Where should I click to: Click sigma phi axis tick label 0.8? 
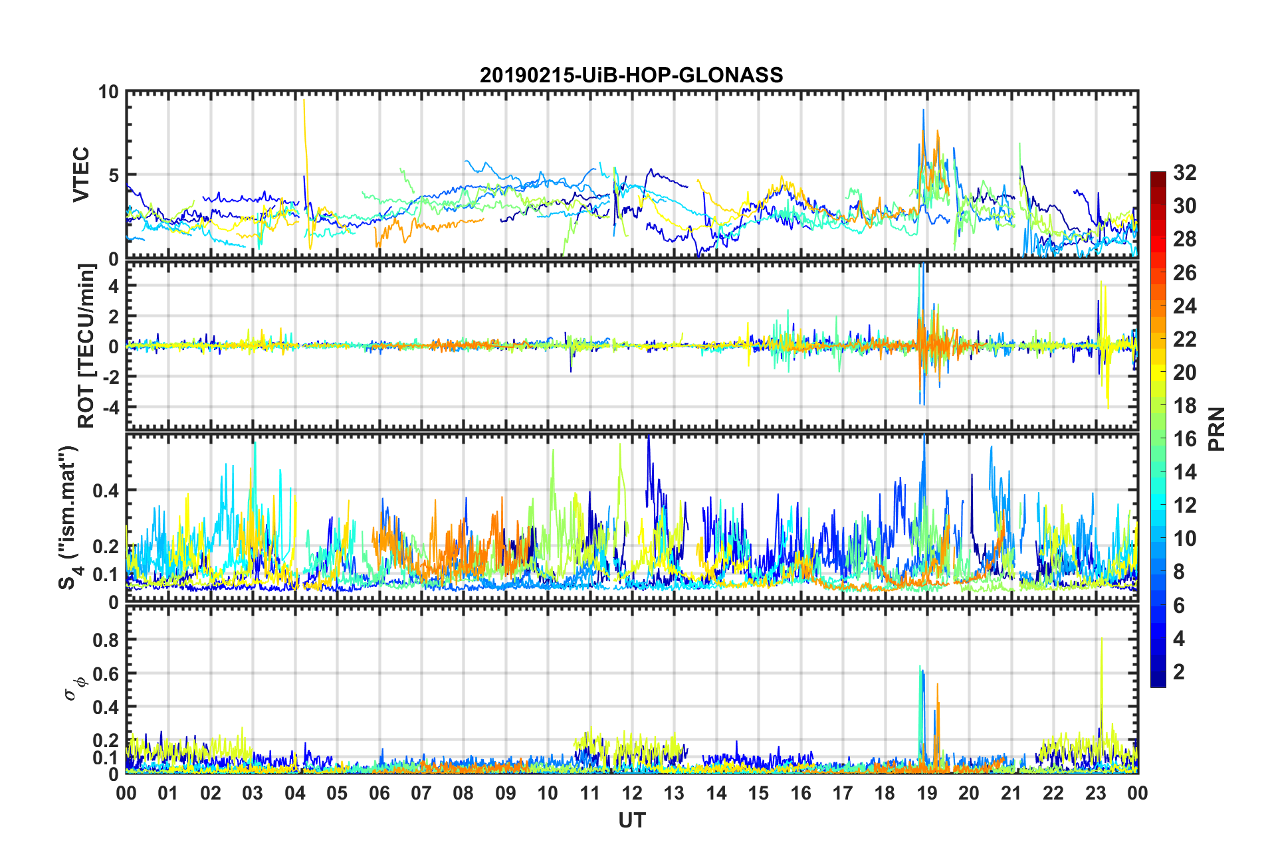[106, 640]
